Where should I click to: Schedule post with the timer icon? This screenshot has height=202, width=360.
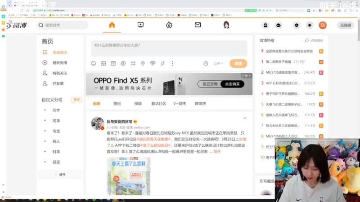click(x=206, y=63)
